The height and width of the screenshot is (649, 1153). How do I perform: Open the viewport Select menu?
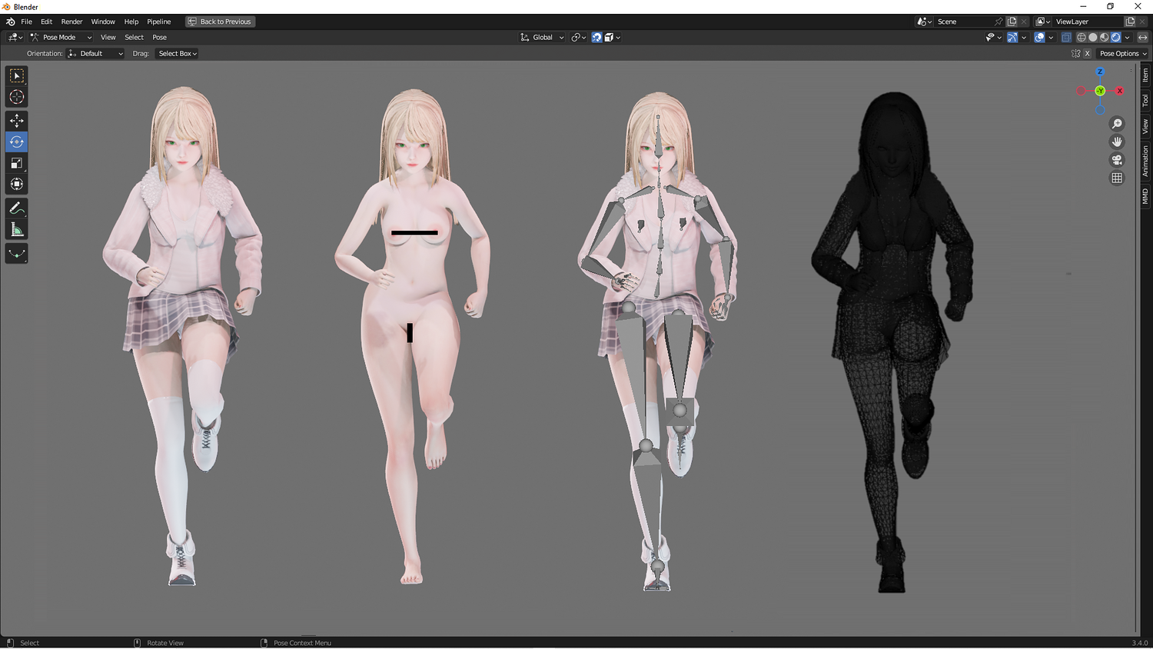[x=134, y=37]
